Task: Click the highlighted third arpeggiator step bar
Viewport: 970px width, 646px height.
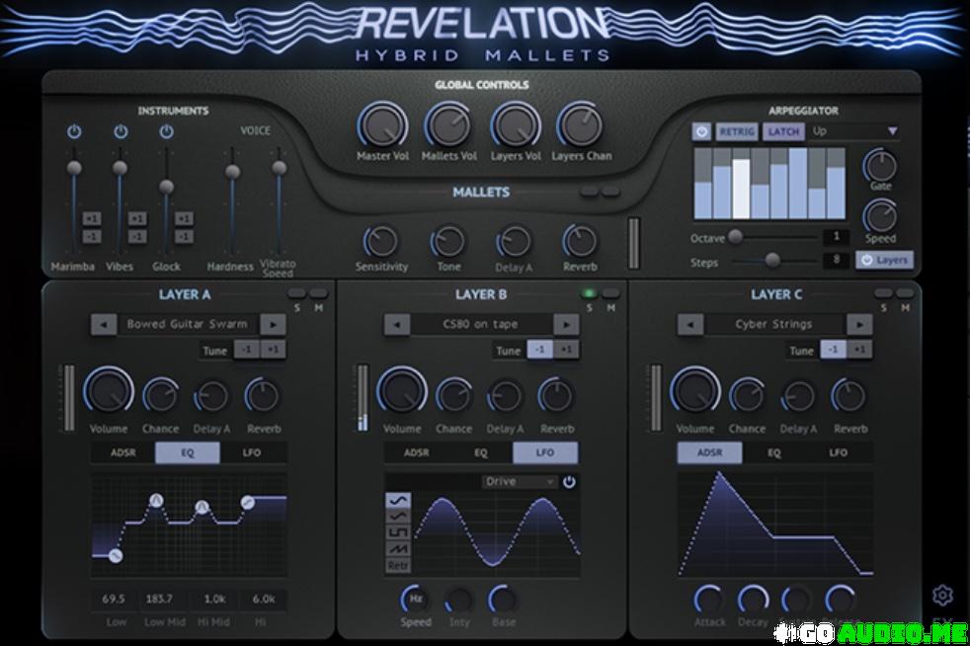Action: [741, 188]
